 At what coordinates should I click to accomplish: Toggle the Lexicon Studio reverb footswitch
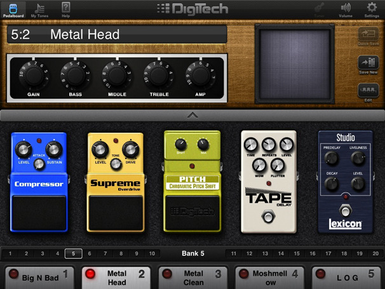(x=345, y=210)
